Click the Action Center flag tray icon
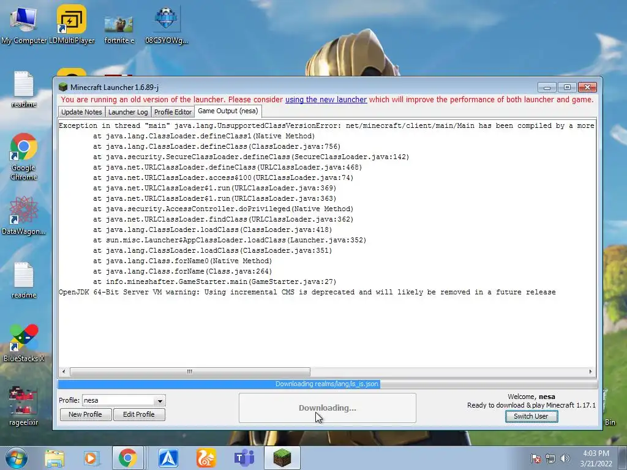This screenshot has width=627, height=470. click(535, 458)
